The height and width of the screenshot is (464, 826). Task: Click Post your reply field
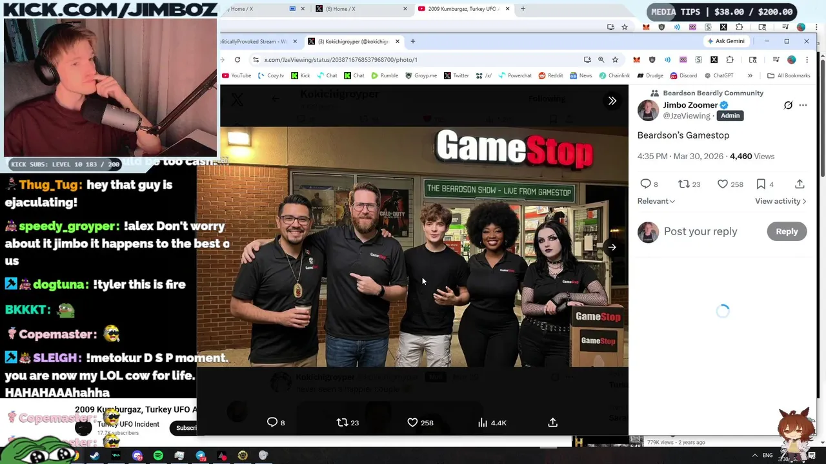[x=700, y=231]
